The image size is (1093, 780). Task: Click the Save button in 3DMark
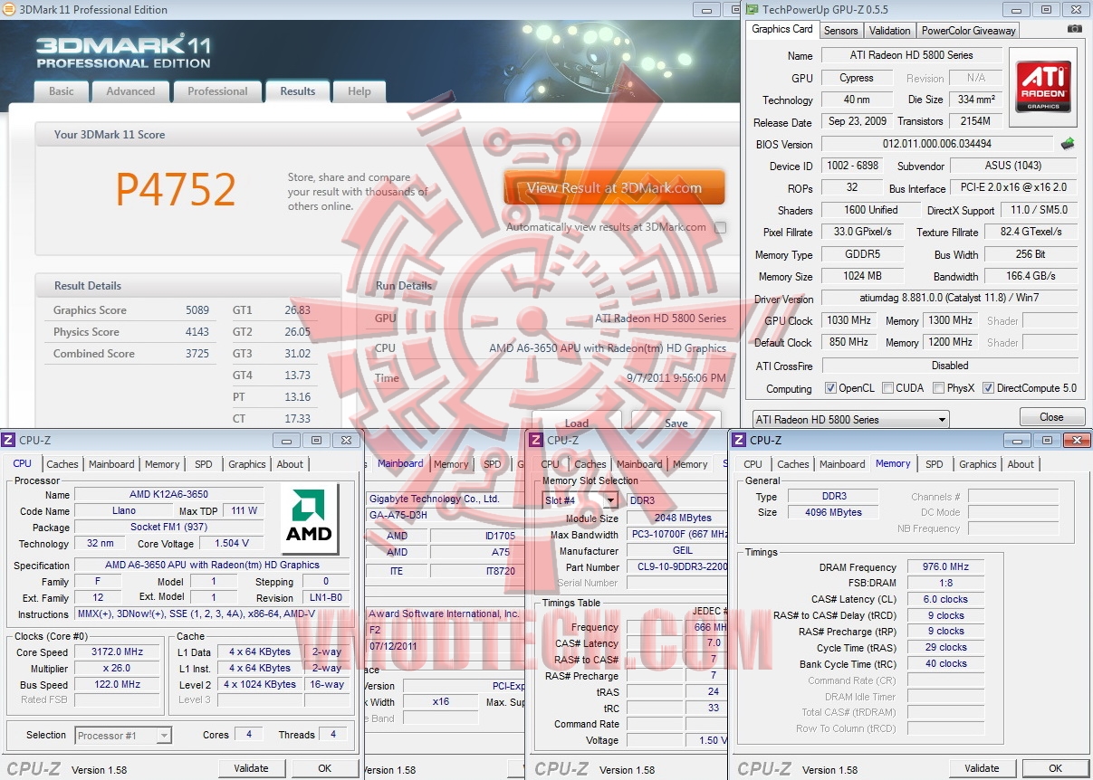click(x=676, y=423)
